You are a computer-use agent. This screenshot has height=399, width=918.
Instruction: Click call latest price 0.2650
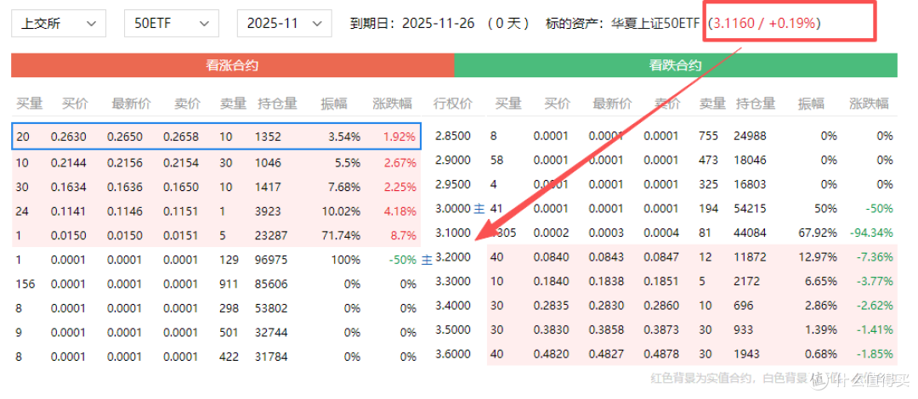coord(125,137)
